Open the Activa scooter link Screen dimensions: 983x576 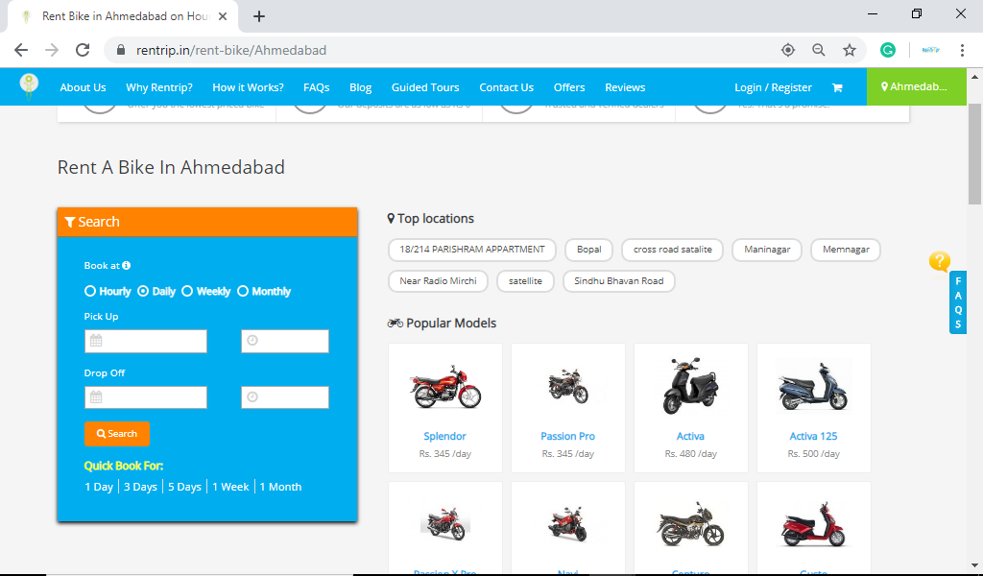pos(690,436)
